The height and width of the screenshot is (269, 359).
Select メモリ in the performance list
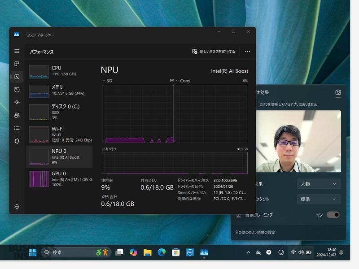(60, 91)
